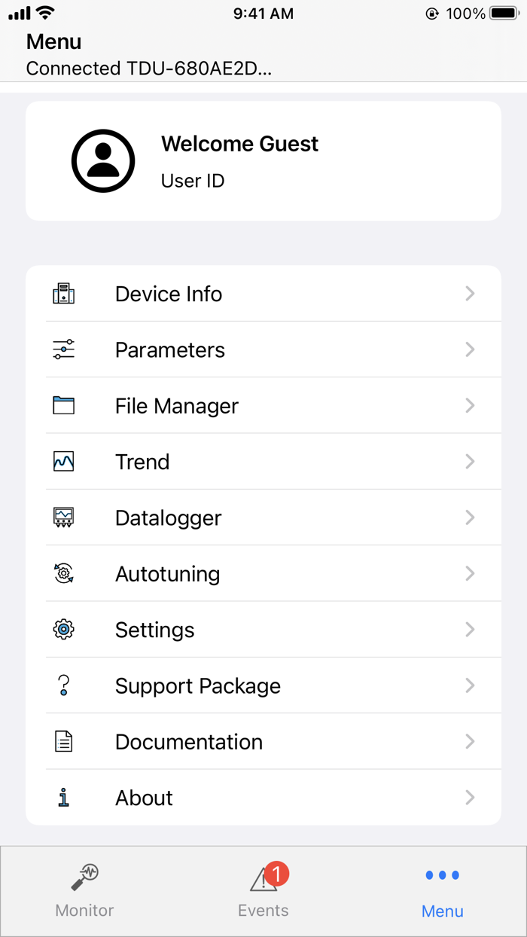
Task: Click the Parameters sliders icon
Action: point(63,349)
